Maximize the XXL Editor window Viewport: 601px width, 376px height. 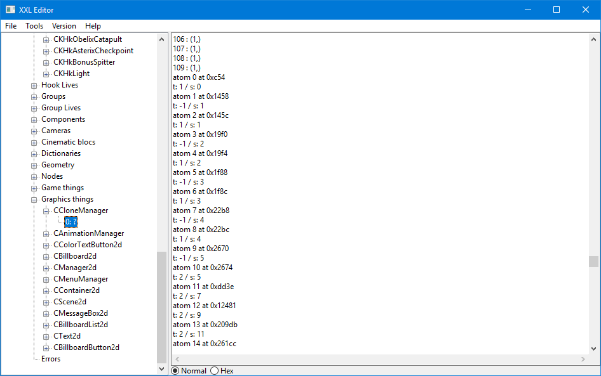[x=557, y=10]
